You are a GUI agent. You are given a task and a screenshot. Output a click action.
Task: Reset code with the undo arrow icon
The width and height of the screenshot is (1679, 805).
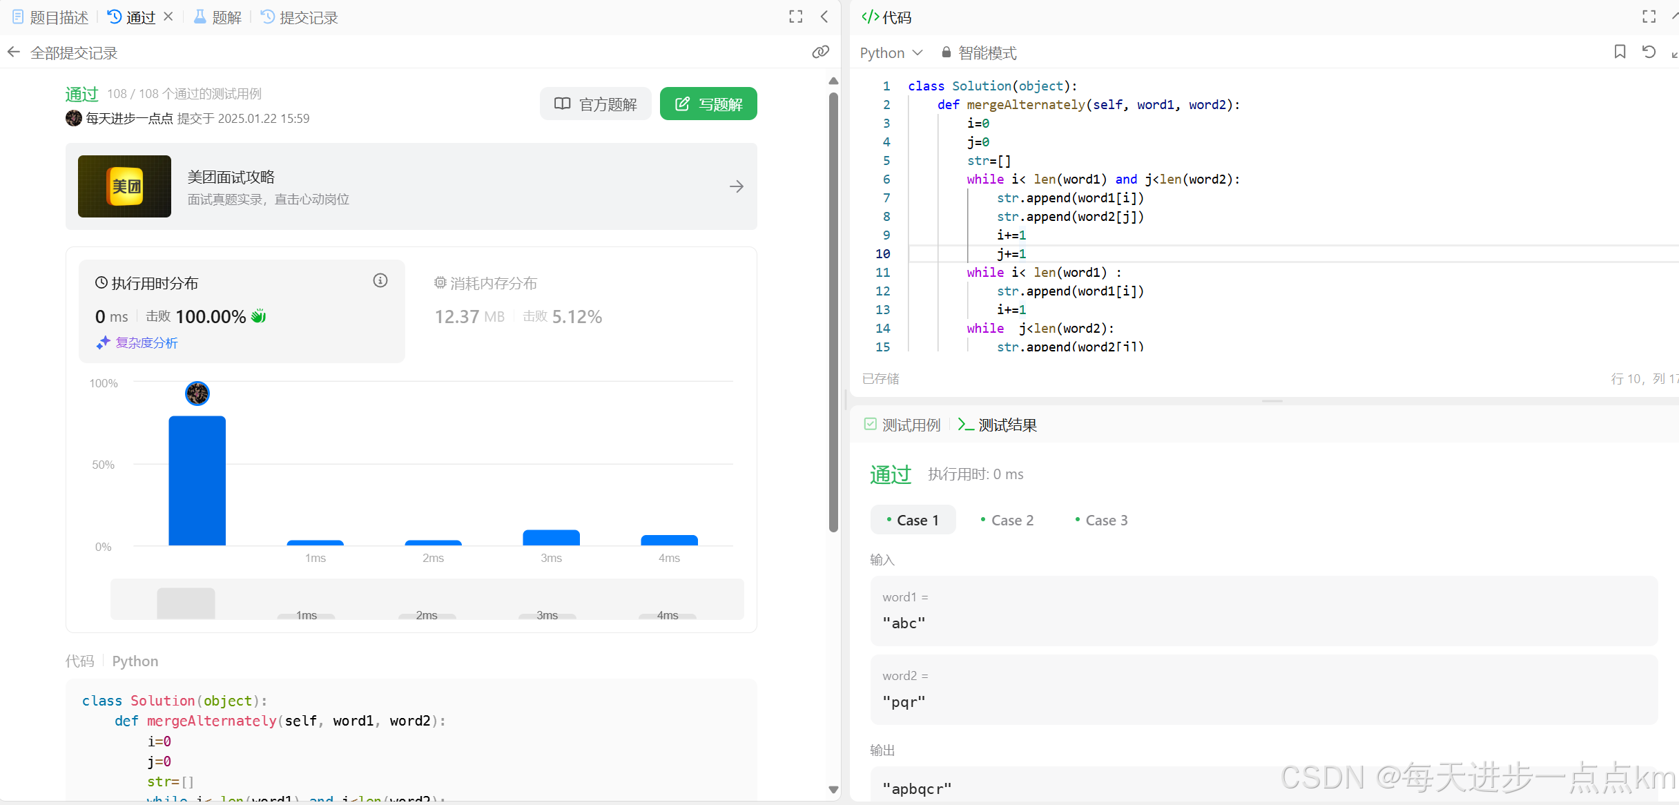(x=1649, y=52)
